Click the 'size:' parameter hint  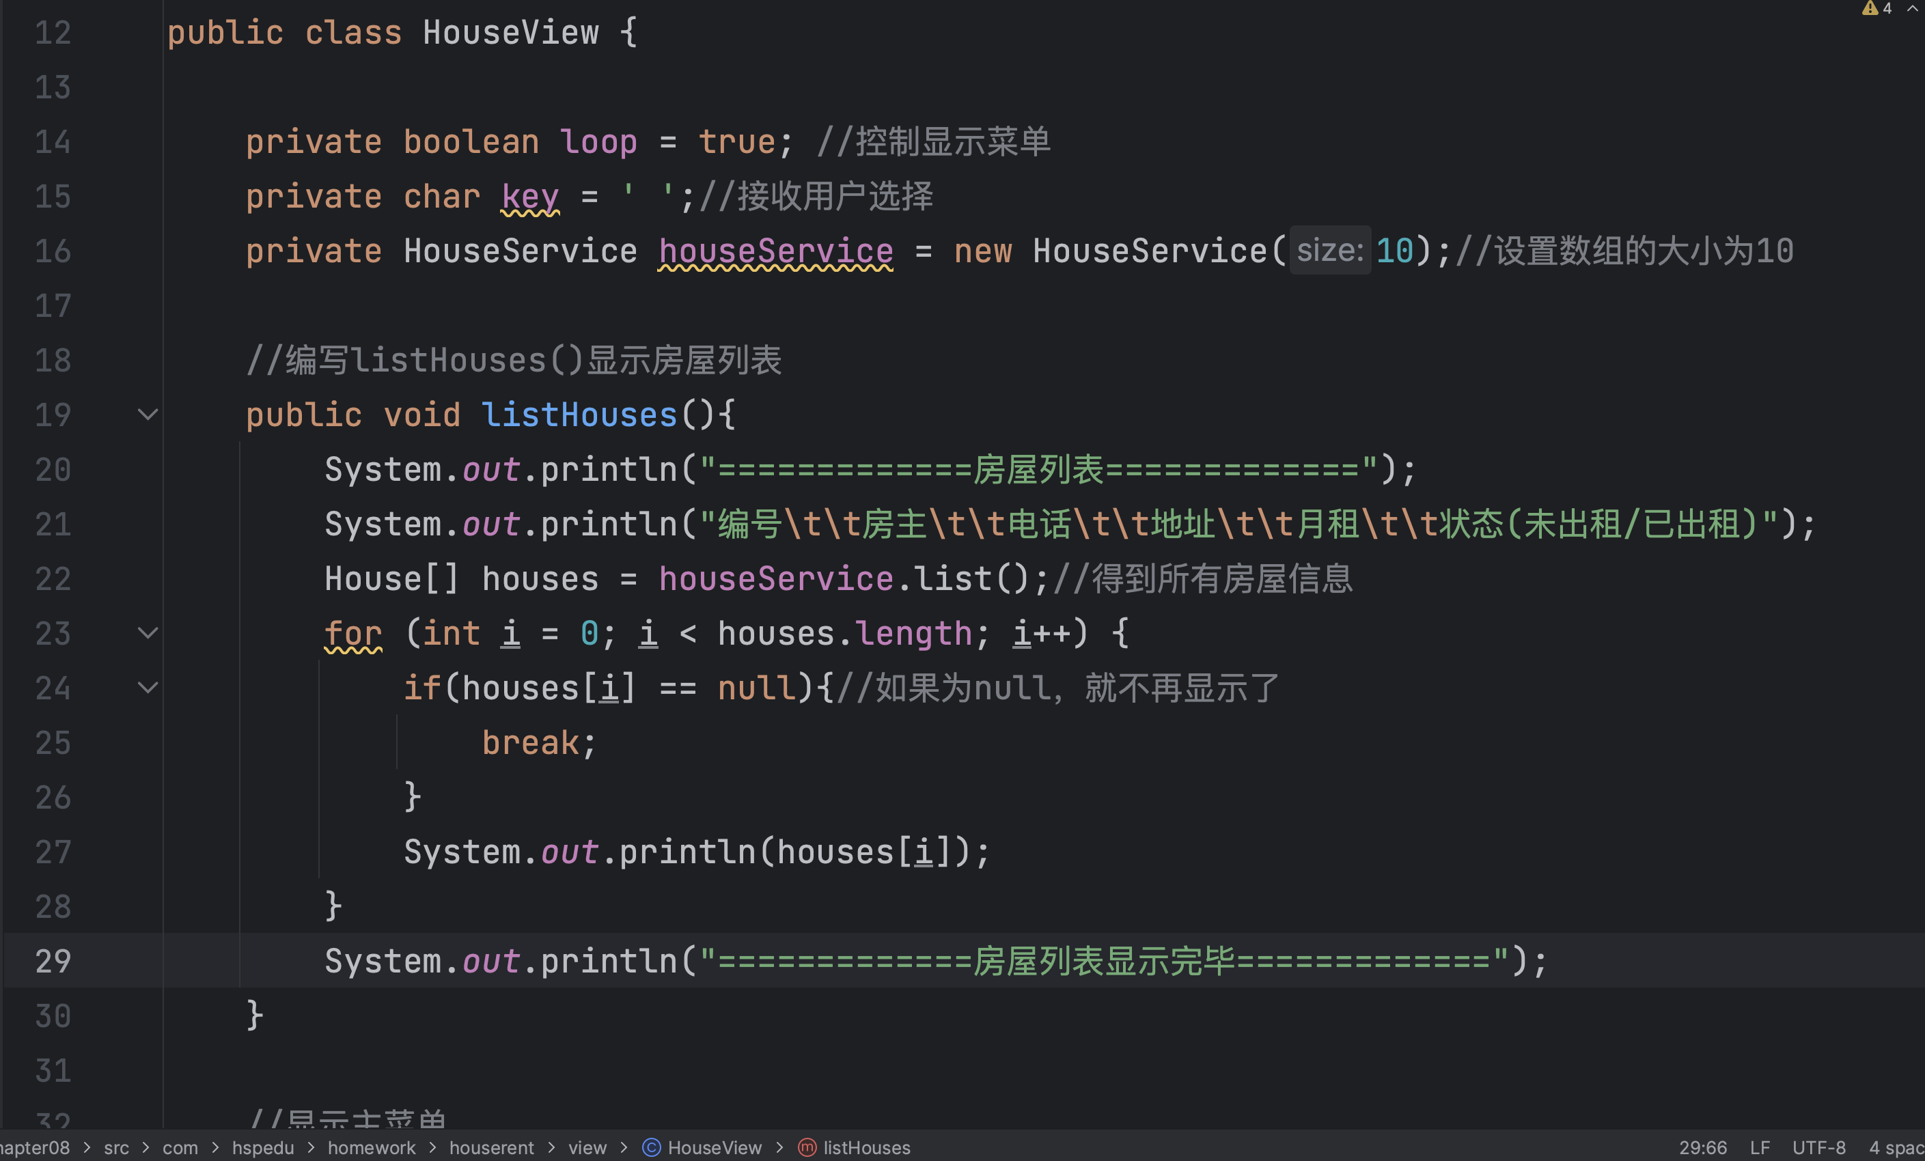tap(1330, 251)
